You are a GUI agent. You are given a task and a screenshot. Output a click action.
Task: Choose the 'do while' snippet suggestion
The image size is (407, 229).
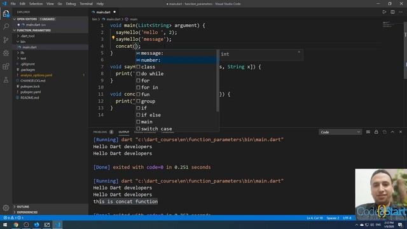176,74
